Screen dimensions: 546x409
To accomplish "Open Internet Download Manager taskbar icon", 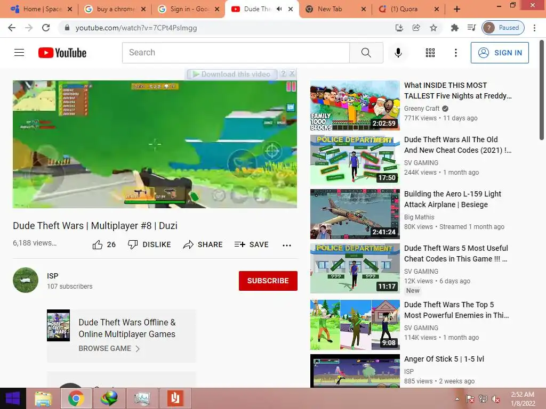I will (x=109, y=398).
